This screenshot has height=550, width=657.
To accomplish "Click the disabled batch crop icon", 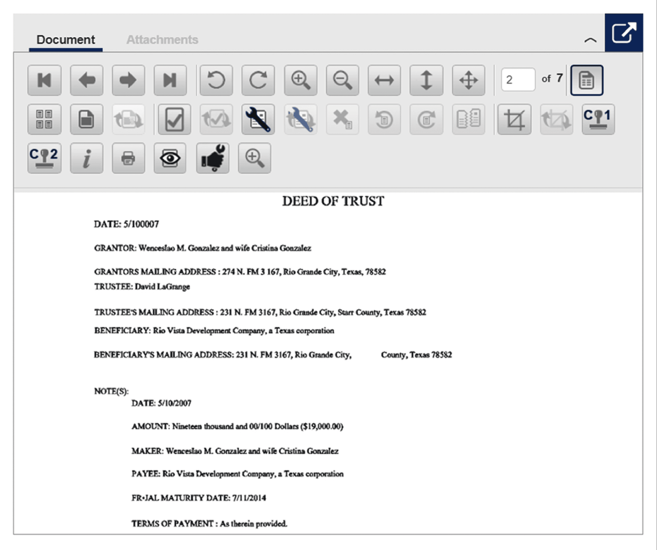I will click(x=556, y=119).
